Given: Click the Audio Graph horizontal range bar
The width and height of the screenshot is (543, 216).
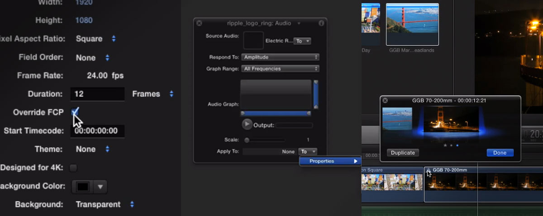Looking at the screenshot, I should click(x=276, y=113).
